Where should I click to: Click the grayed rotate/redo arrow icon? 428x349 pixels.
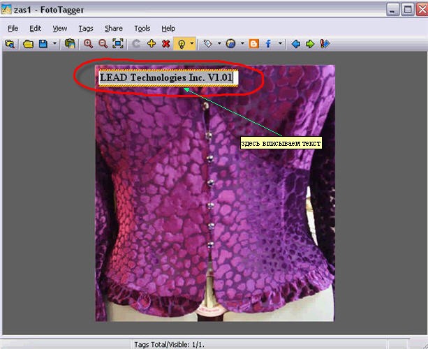coord(136,44)
